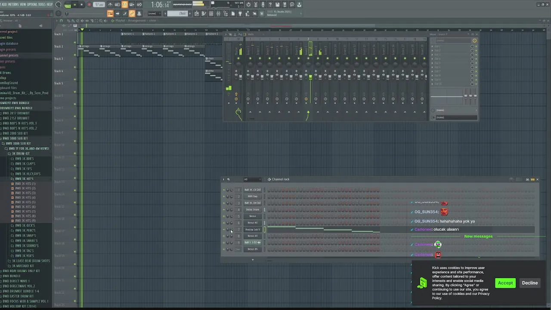Select sample BWB 3K HITS (1)

click(25, 184)
